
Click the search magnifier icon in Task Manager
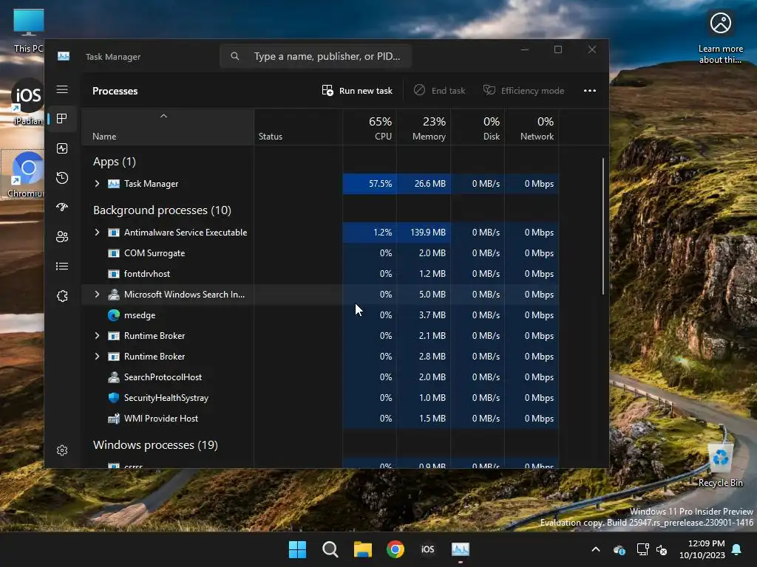click(x=234, y=56)
